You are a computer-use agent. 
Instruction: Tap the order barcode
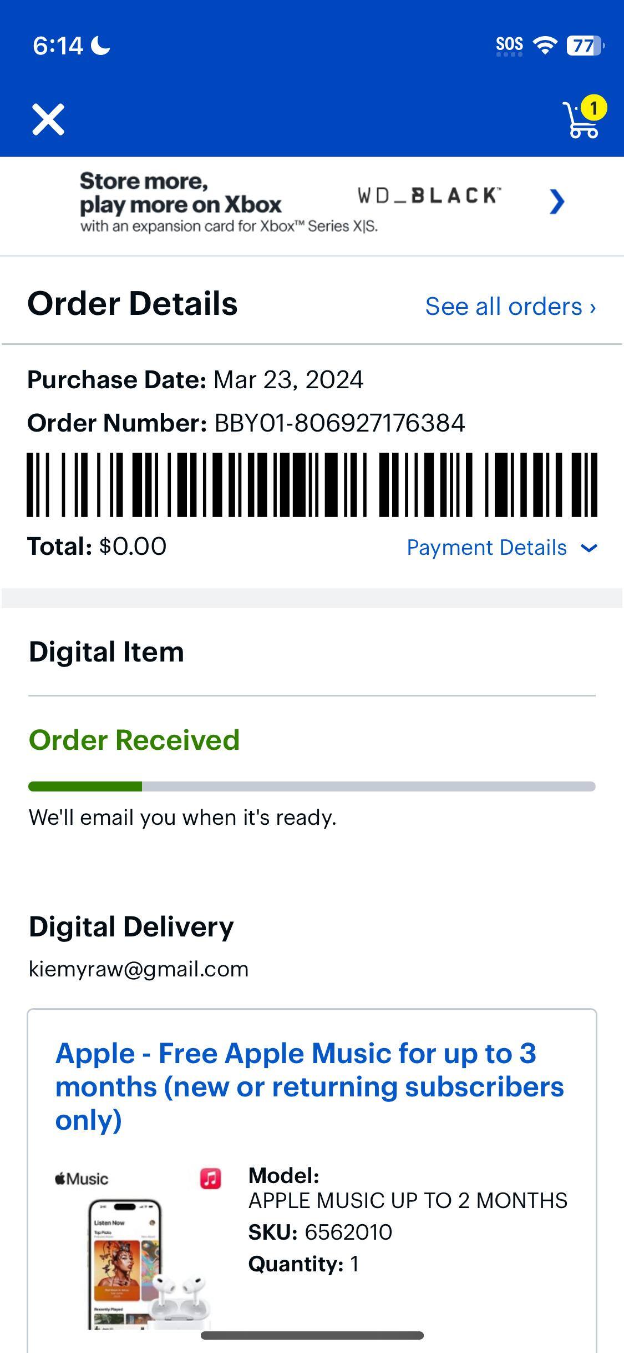click(312, 484)
